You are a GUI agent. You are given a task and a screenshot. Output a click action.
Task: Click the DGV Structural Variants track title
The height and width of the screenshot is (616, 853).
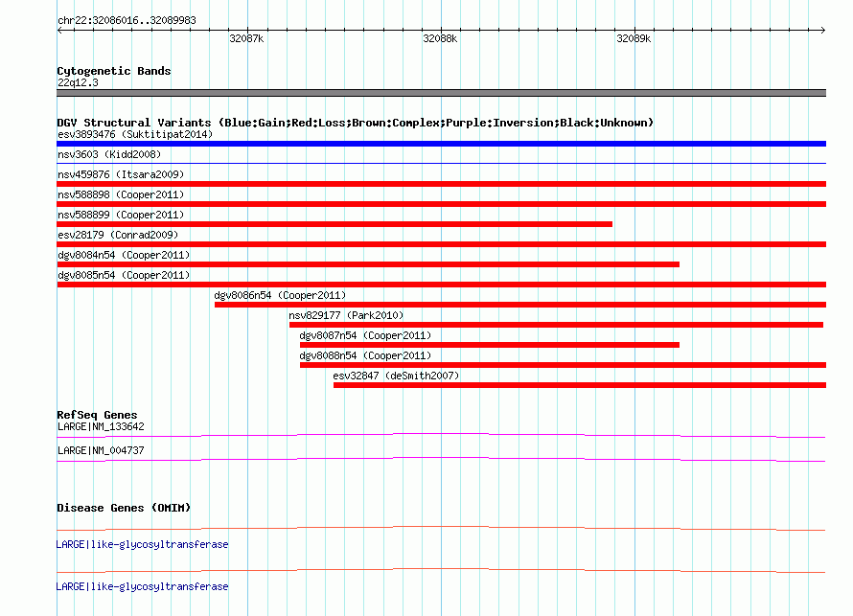(x=355, y=123)
